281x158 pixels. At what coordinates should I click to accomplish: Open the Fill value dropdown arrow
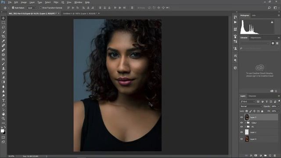click(x=279, y=111)
